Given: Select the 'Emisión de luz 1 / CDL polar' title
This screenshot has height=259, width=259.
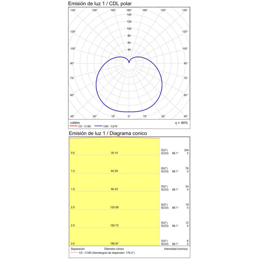Looking at the screenshot, I should click(x=100, y=4).
